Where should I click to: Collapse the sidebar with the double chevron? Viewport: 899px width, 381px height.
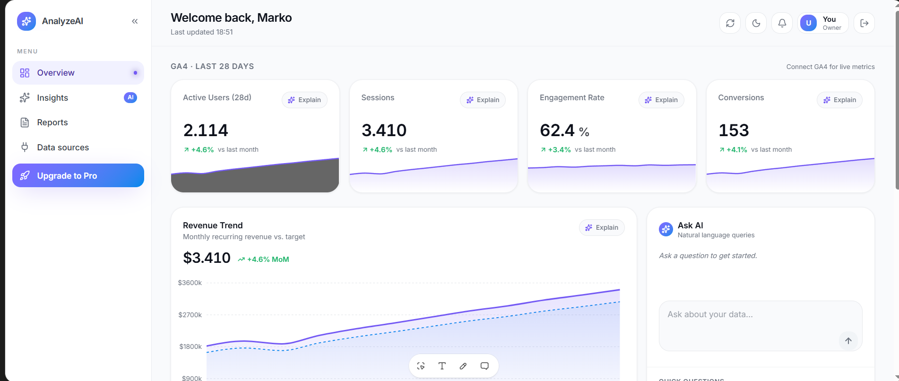click(135, 21)
